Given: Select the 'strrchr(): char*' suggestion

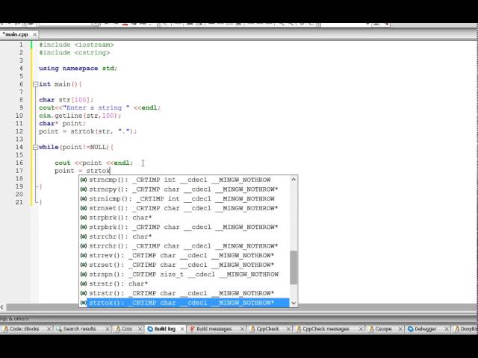Looking at the screenshot, I should [x=184, y=236].
